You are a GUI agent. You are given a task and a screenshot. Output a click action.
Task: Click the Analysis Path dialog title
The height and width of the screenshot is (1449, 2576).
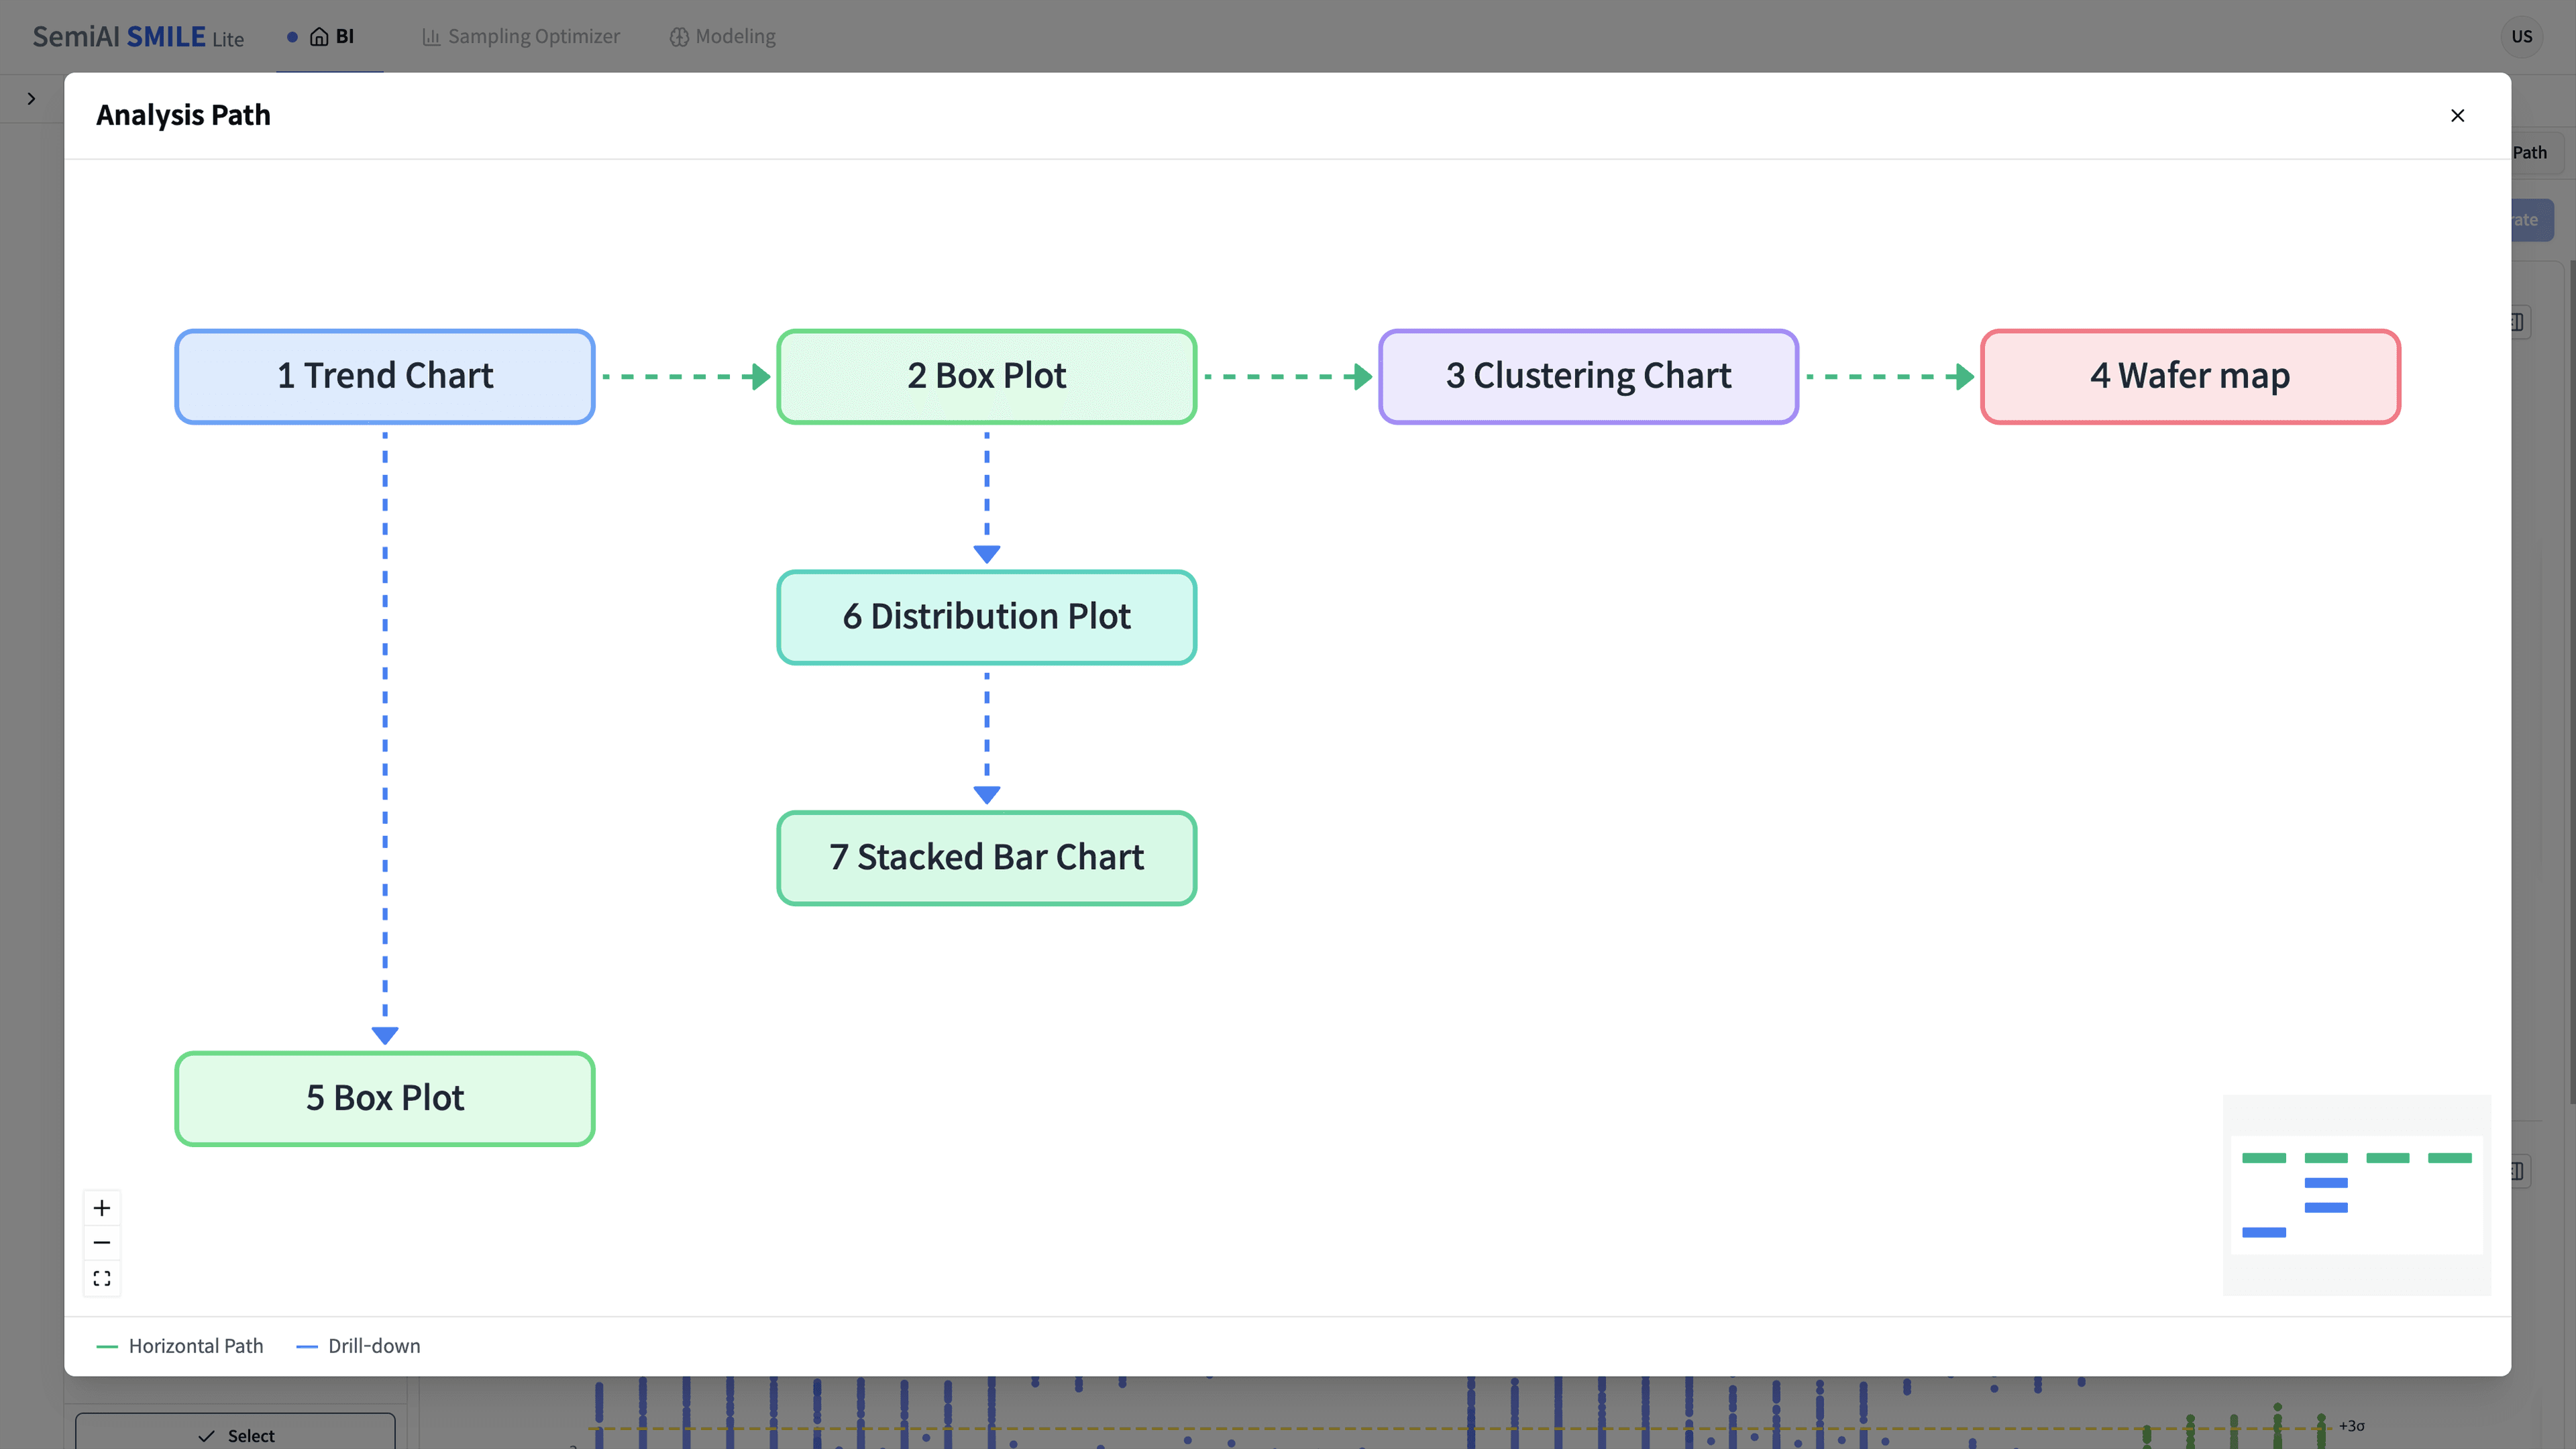tap(183, 115)
